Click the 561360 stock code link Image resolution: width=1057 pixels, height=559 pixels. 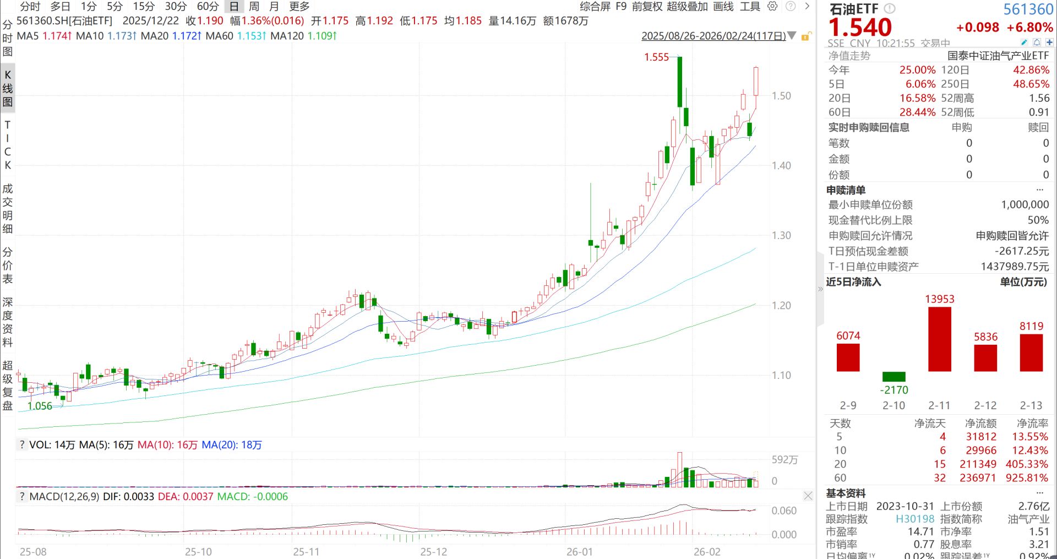tap(1028, 9)
